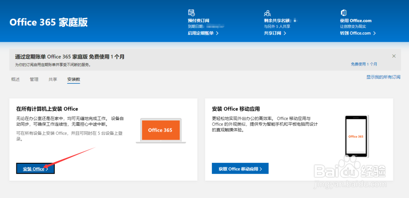
Task: Click banner subtitle 为你的订阅启用定期账单
Action: click(x=53, y=65)
